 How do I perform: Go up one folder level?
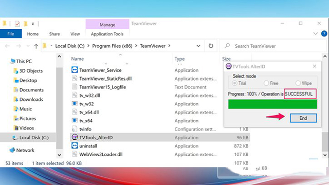[36, 46]
